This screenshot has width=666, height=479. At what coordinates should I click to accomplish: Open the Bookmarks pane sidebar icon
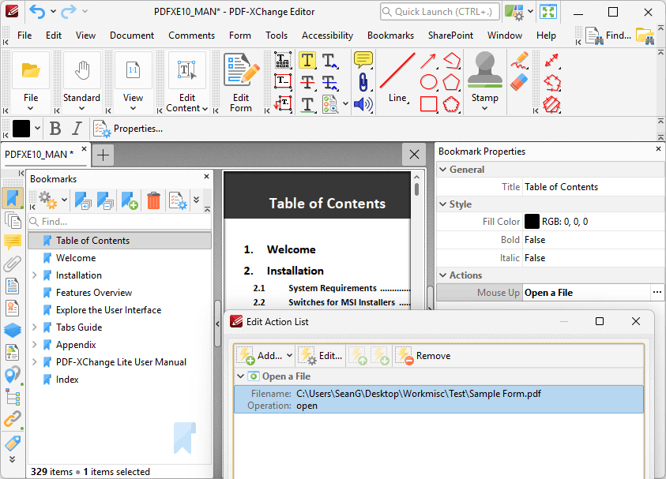point(13,199)
